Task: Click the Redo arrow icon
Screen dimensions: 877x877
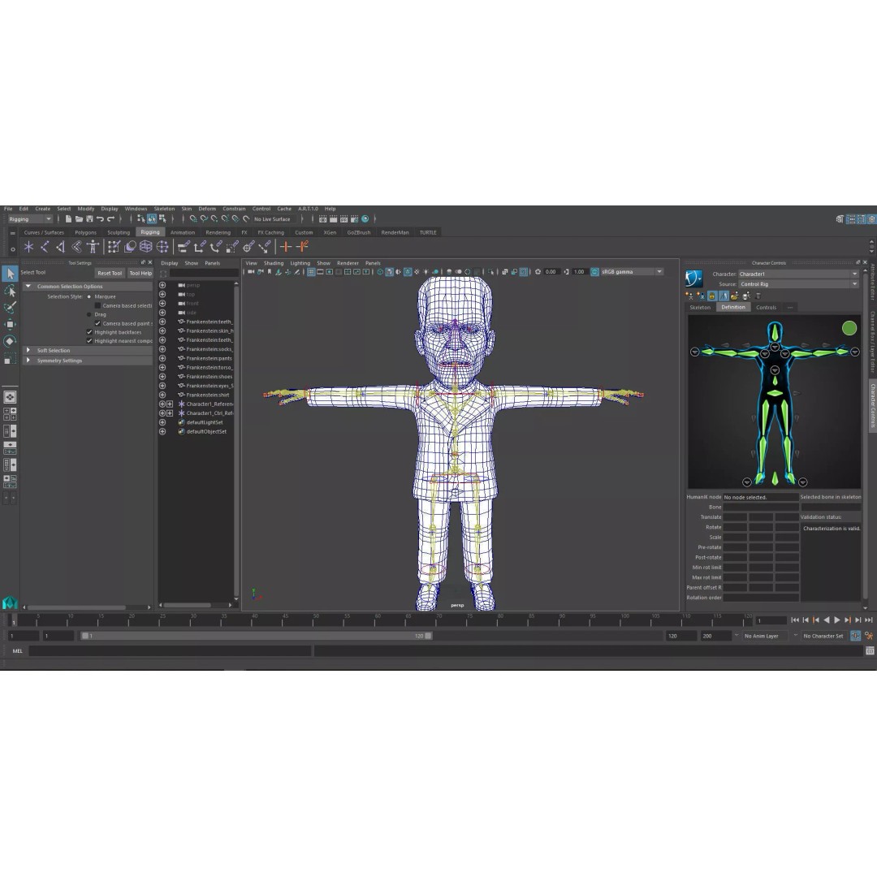Action: click(x=110, y=218)
